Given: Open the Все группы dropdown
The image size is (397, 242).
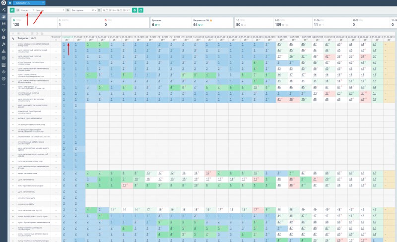Looking at the screenshot, I should tap(83, 10).
